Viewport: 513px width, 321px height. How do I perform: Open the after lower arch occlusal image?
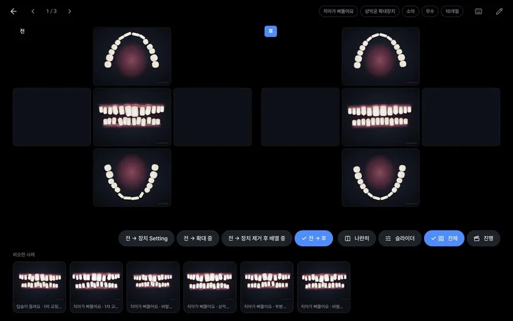(380, 177)
